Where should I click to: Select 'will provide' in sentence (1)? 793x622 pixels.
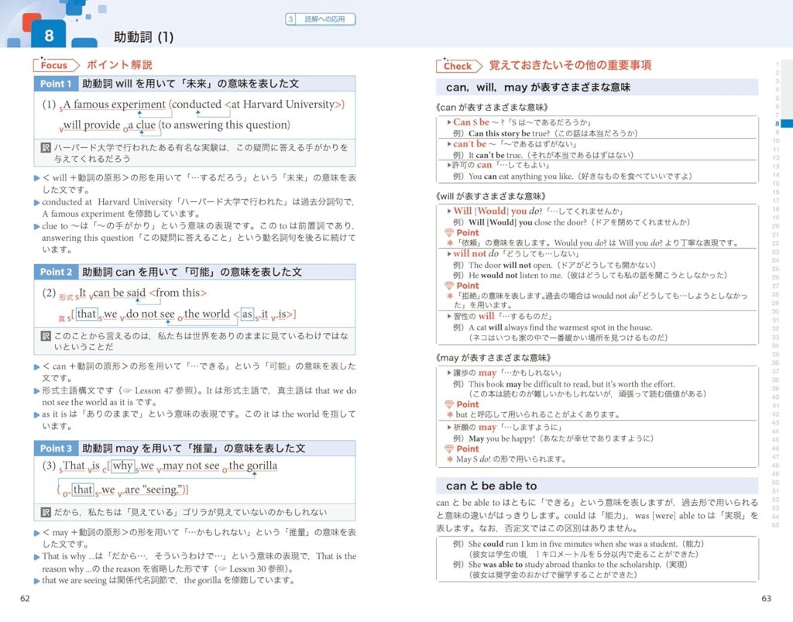[91, 125]
